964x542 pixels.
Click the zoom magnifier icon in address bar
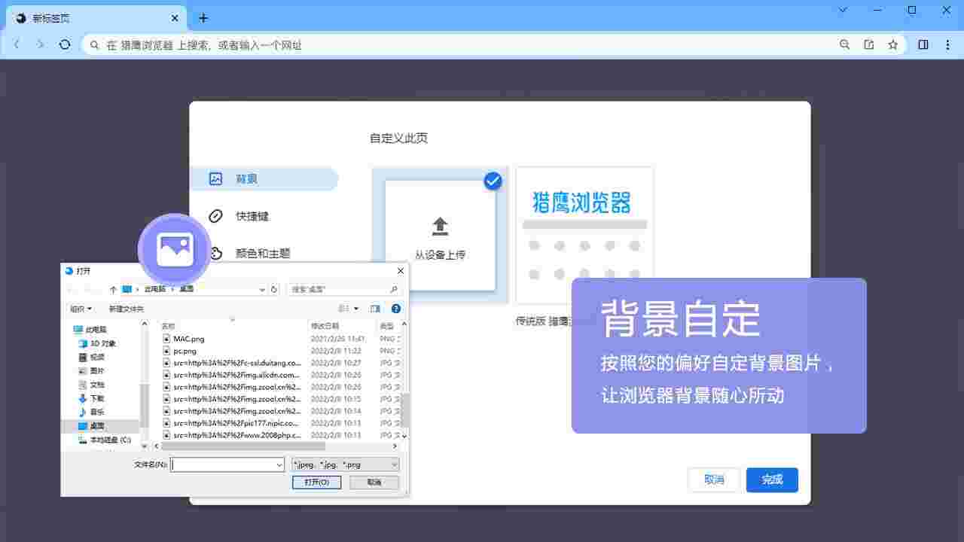(x=844, y=44)
